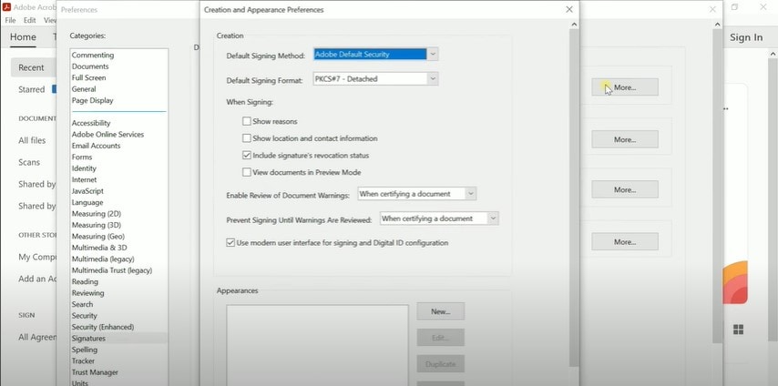Viewport: 778px width, 386px height.
Task: Select Commenting in the Categories list
Action: pos(93,55)
